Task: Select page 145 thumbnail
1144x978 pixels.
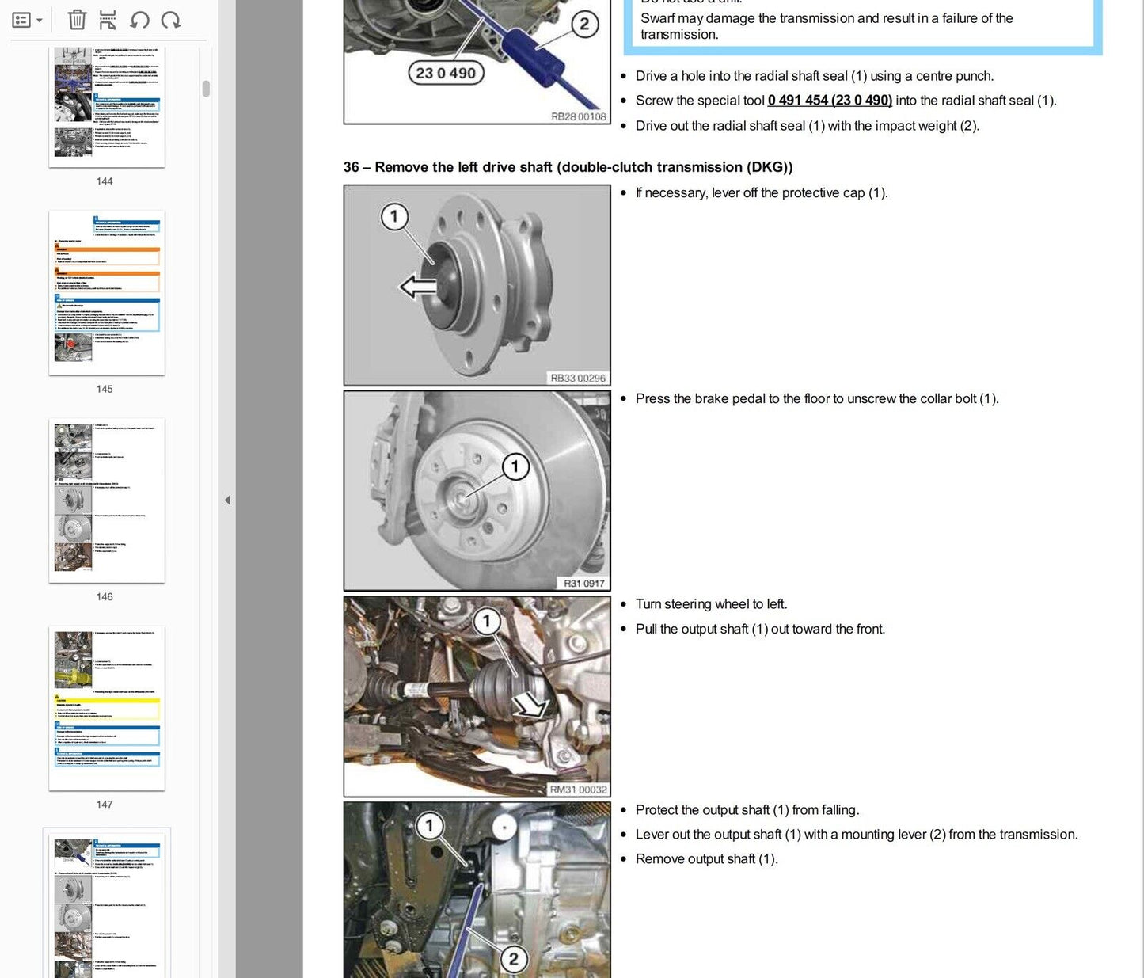Action: 107,293
